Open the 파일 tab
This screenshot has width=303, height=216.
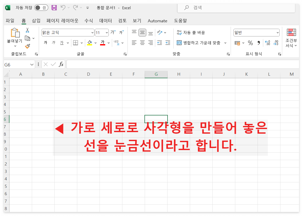(10, 21)
